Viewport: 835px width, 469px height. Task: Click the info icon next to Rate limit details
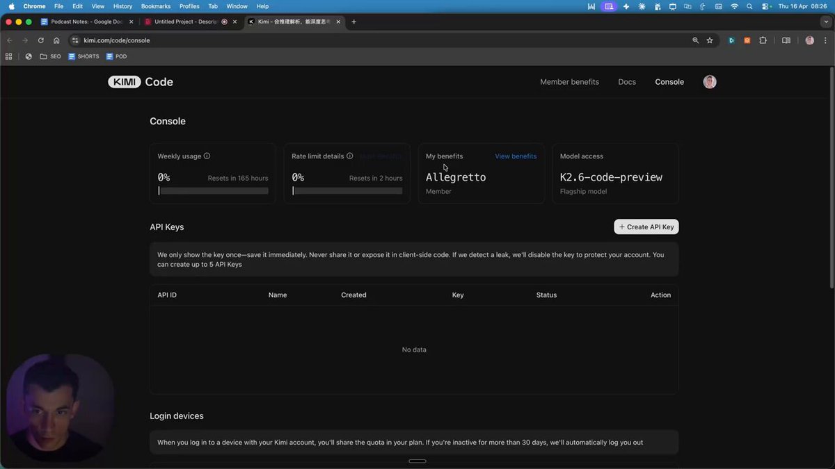pyautogui.click(x=349, y=156)
